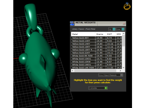Sort by the Grams column header
Viewport: 145px width, 108px height.
click(100, 34)
